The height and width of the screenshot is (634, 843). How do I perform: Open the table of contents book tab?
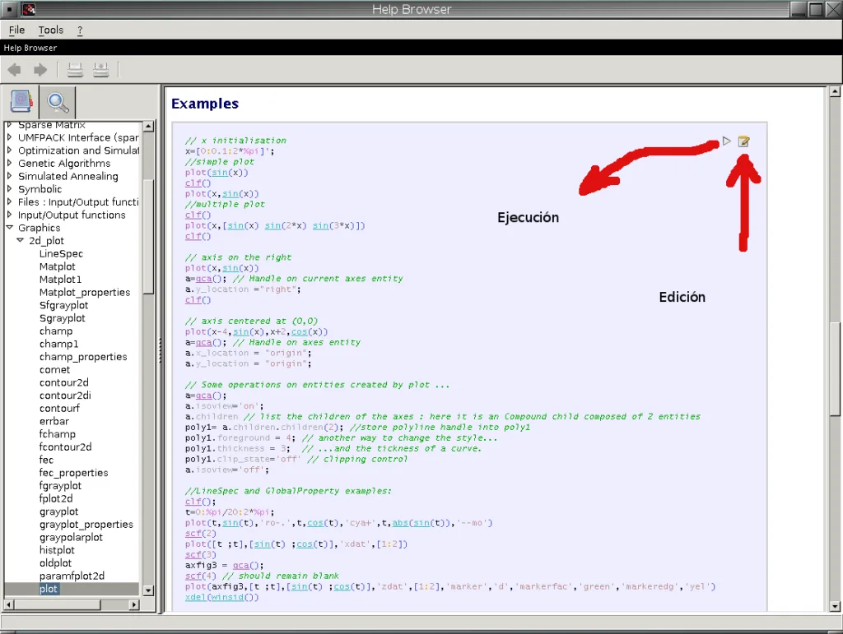point(21,101)
